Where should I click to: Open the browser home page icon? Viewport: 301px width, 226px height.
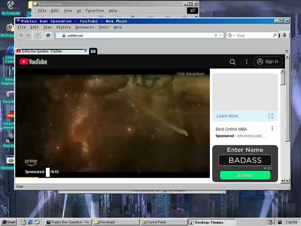coord(48,35)
